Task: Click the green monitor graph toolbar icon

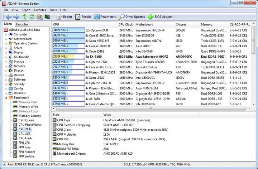Action: [x=47, y=17]
